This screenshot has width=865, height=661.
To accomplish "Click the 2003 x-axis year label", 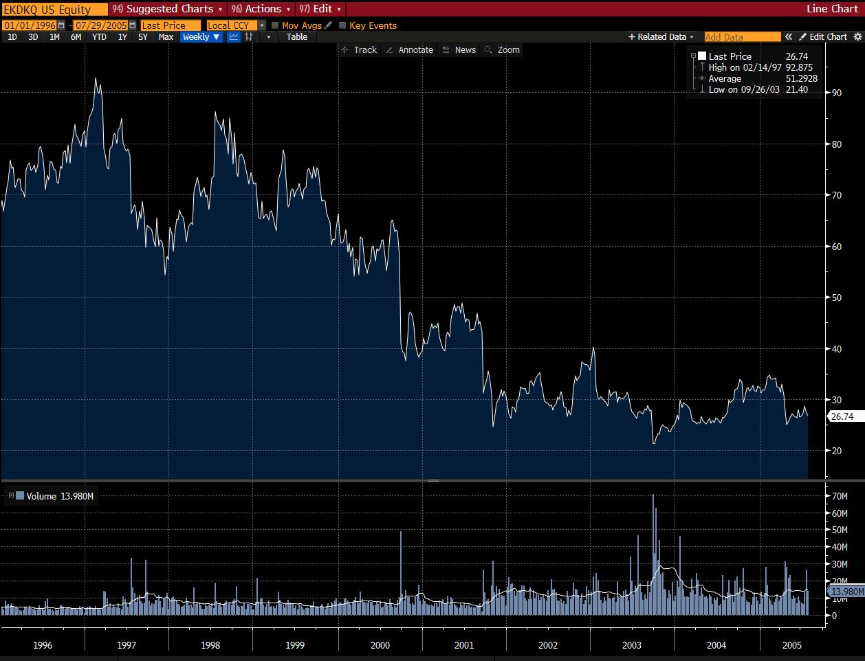I will pos(631,645).
